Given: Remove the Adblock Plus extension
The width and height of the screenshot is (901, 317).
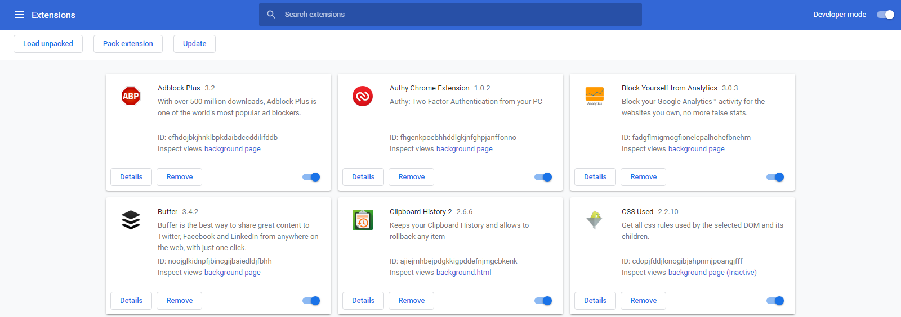Looking at the screenshot, I should tap(180, 177).
